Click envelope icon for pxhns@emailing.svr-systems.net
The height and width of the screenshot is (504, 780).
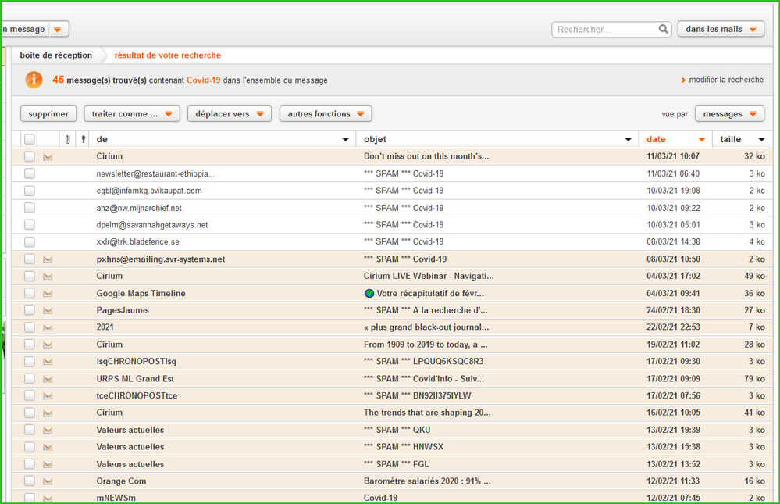tap(48, 259)
